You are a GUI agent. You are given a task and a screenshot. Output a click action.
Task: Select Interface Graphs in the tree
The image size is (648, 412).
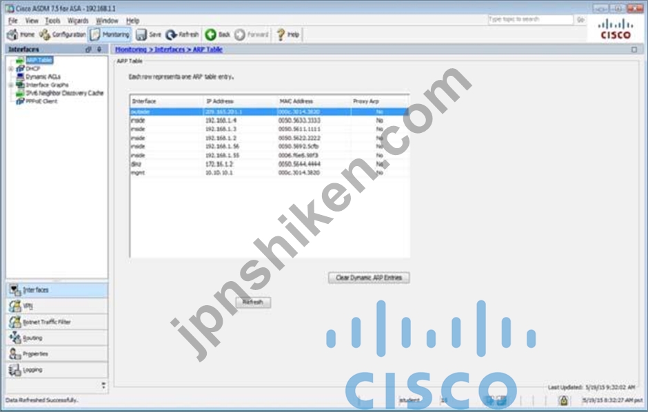47,85
